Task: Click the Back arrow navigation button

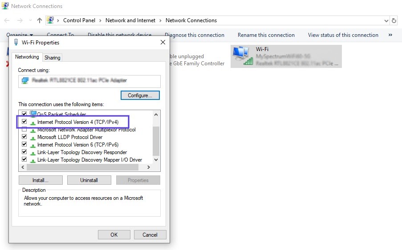Action: point(7,20)
